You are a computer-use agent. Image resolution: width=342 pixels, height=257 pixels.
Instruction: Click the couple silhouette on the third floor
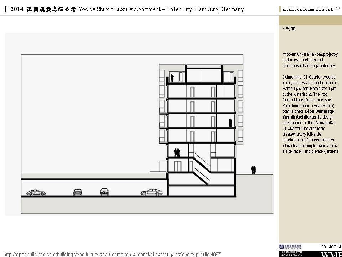[230, 123]
